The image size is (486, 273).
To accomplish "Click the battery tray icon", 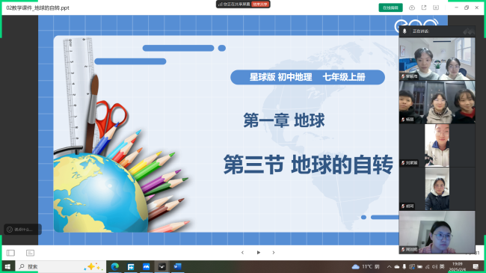I will point(419,266).
